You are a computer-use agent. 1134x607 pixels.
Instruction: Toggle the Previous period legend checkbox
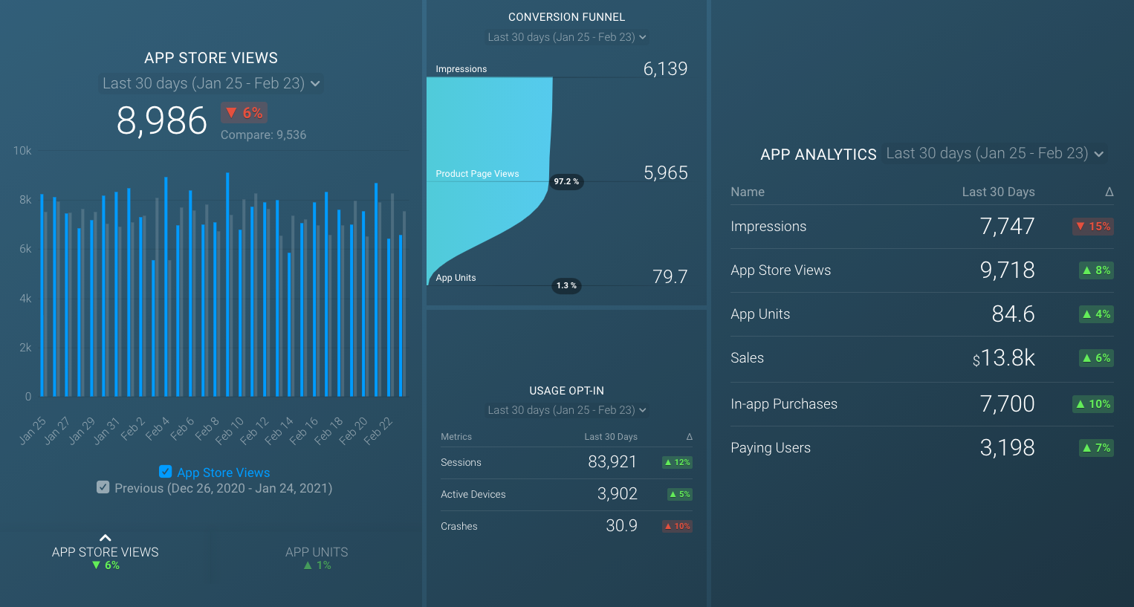pos(103,487)
